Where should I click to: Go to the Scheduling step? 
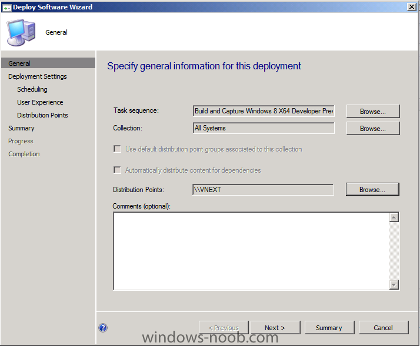(x=32, y=89)
